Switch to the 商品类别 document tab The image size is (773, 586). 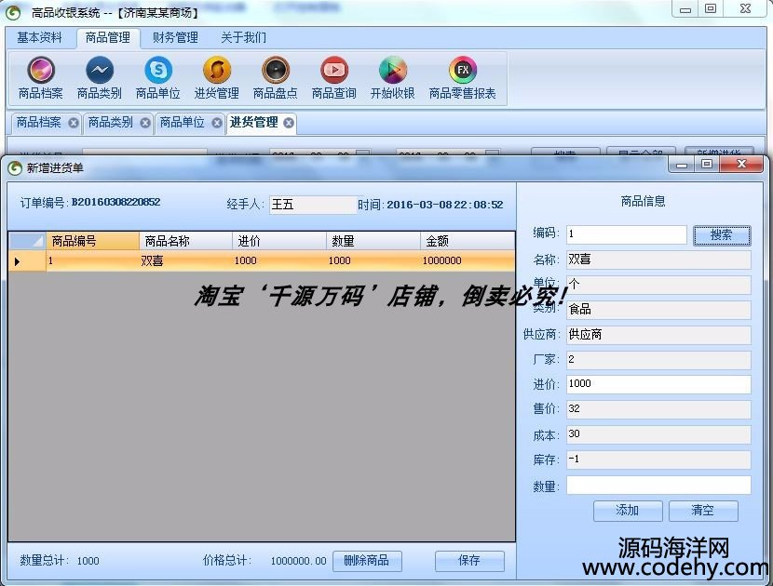pos(110,123)
